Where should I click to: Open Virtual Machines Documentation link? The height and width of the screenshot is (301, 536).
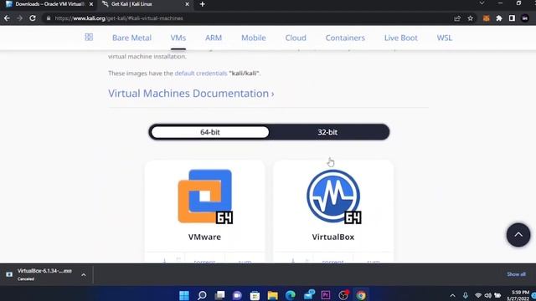pos(191,94)
